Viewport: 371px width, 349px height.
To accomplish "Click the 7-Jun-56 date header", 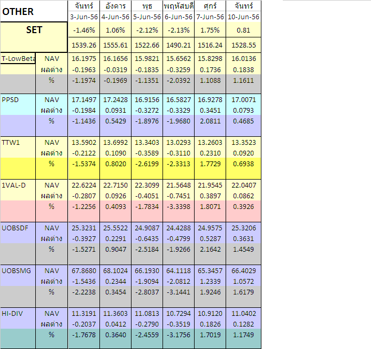I will click(210, 17).
